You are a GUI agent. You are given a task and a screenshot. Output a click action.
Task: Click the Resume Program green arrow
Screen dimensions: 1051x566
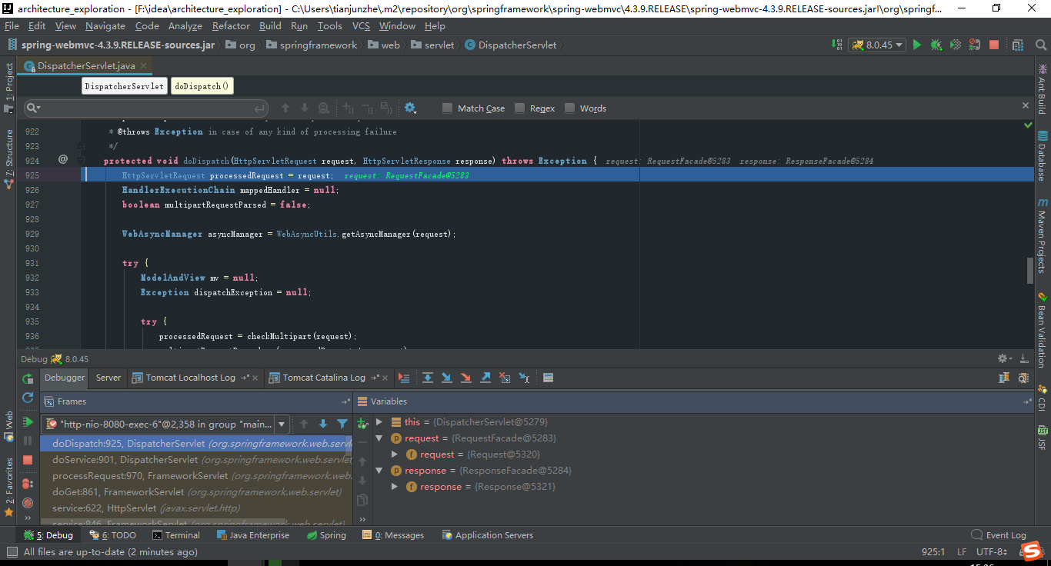click(28, 422)
